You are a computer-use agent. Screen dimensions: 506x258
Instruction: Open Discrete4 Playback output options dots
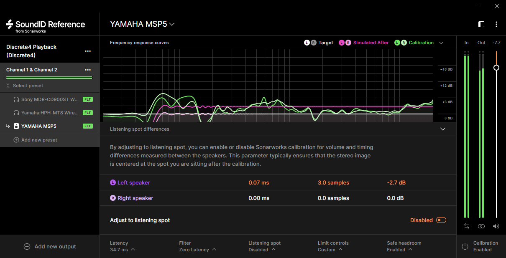[88, 51]
